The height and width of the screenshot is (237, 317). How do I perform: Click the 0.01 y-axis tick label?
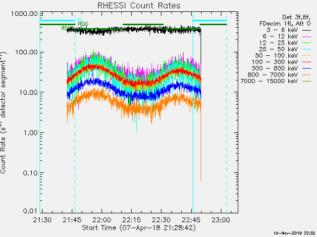coord(31,211)
